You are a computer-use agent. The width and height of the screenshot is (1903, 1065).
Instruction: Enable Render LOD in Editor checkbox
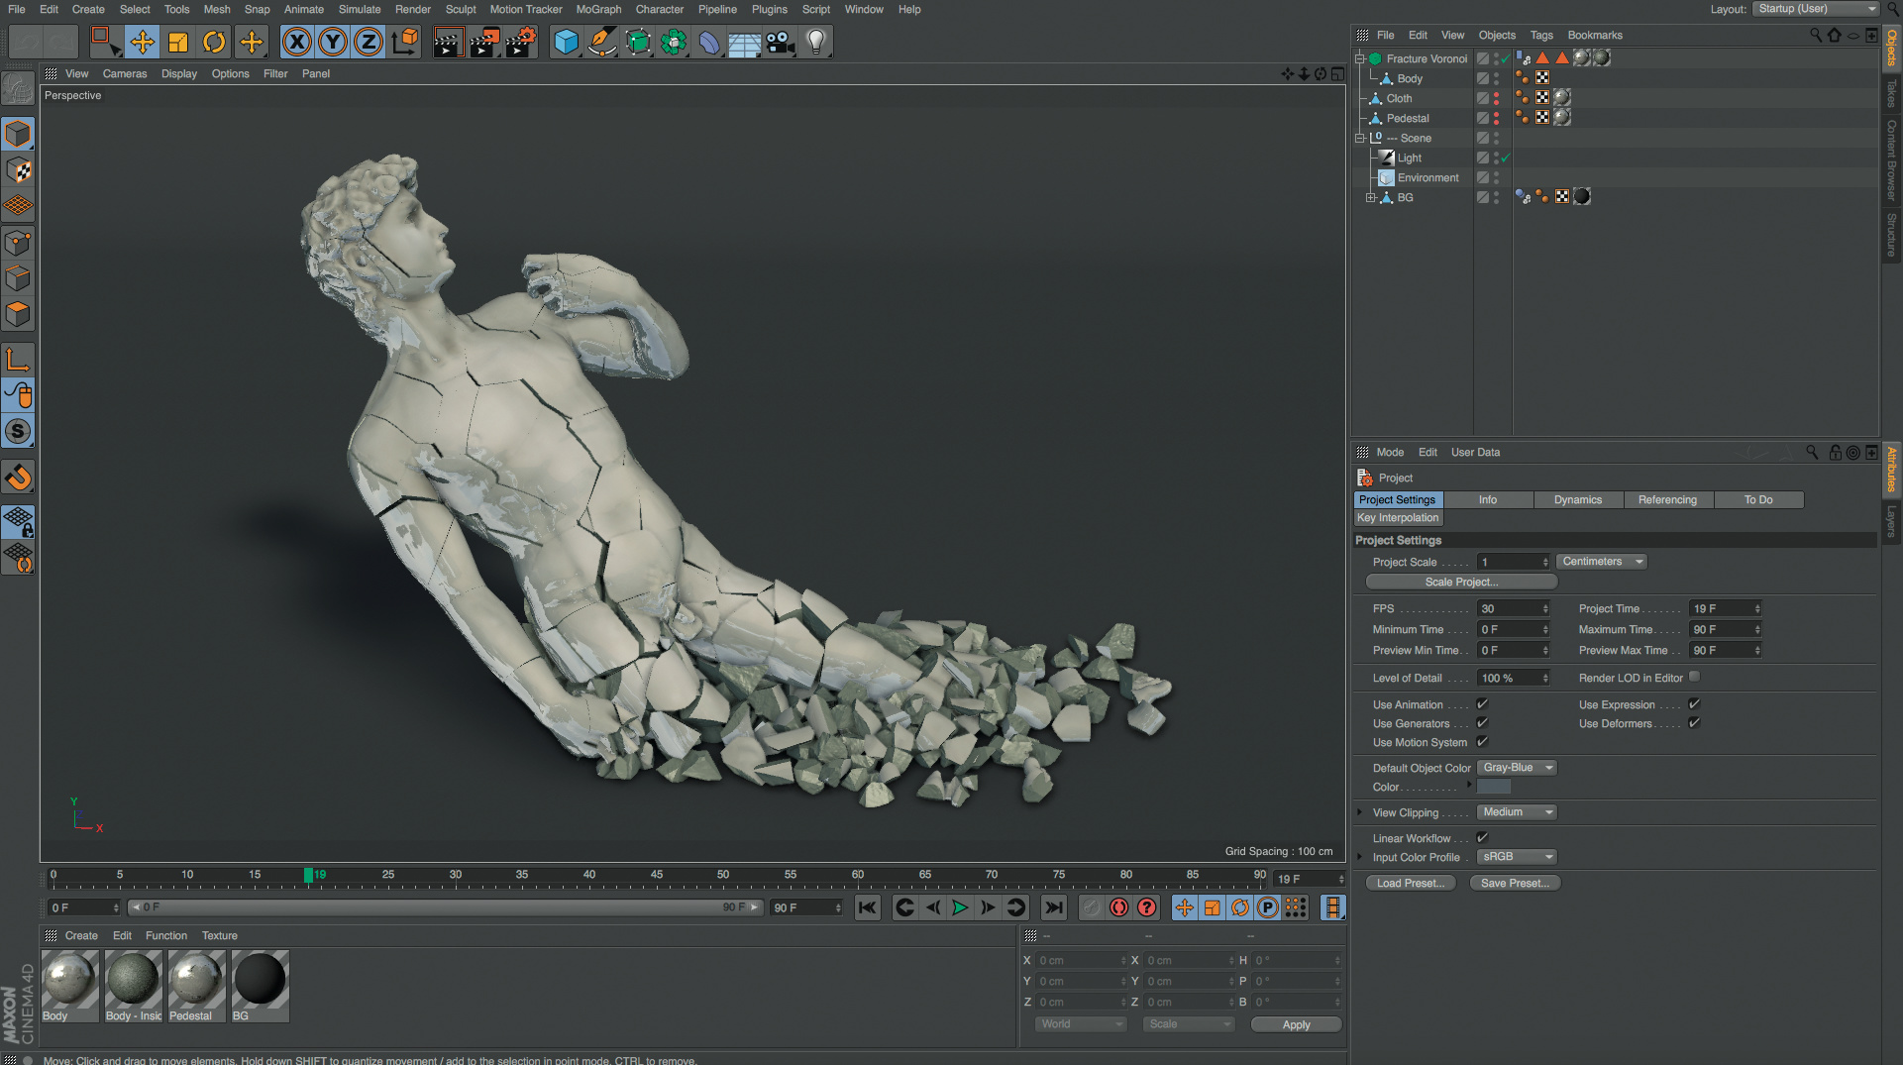1694,678
